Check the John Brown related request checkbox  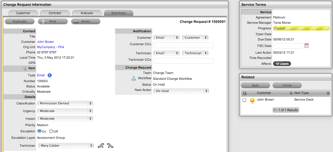(x=244, y=100)
